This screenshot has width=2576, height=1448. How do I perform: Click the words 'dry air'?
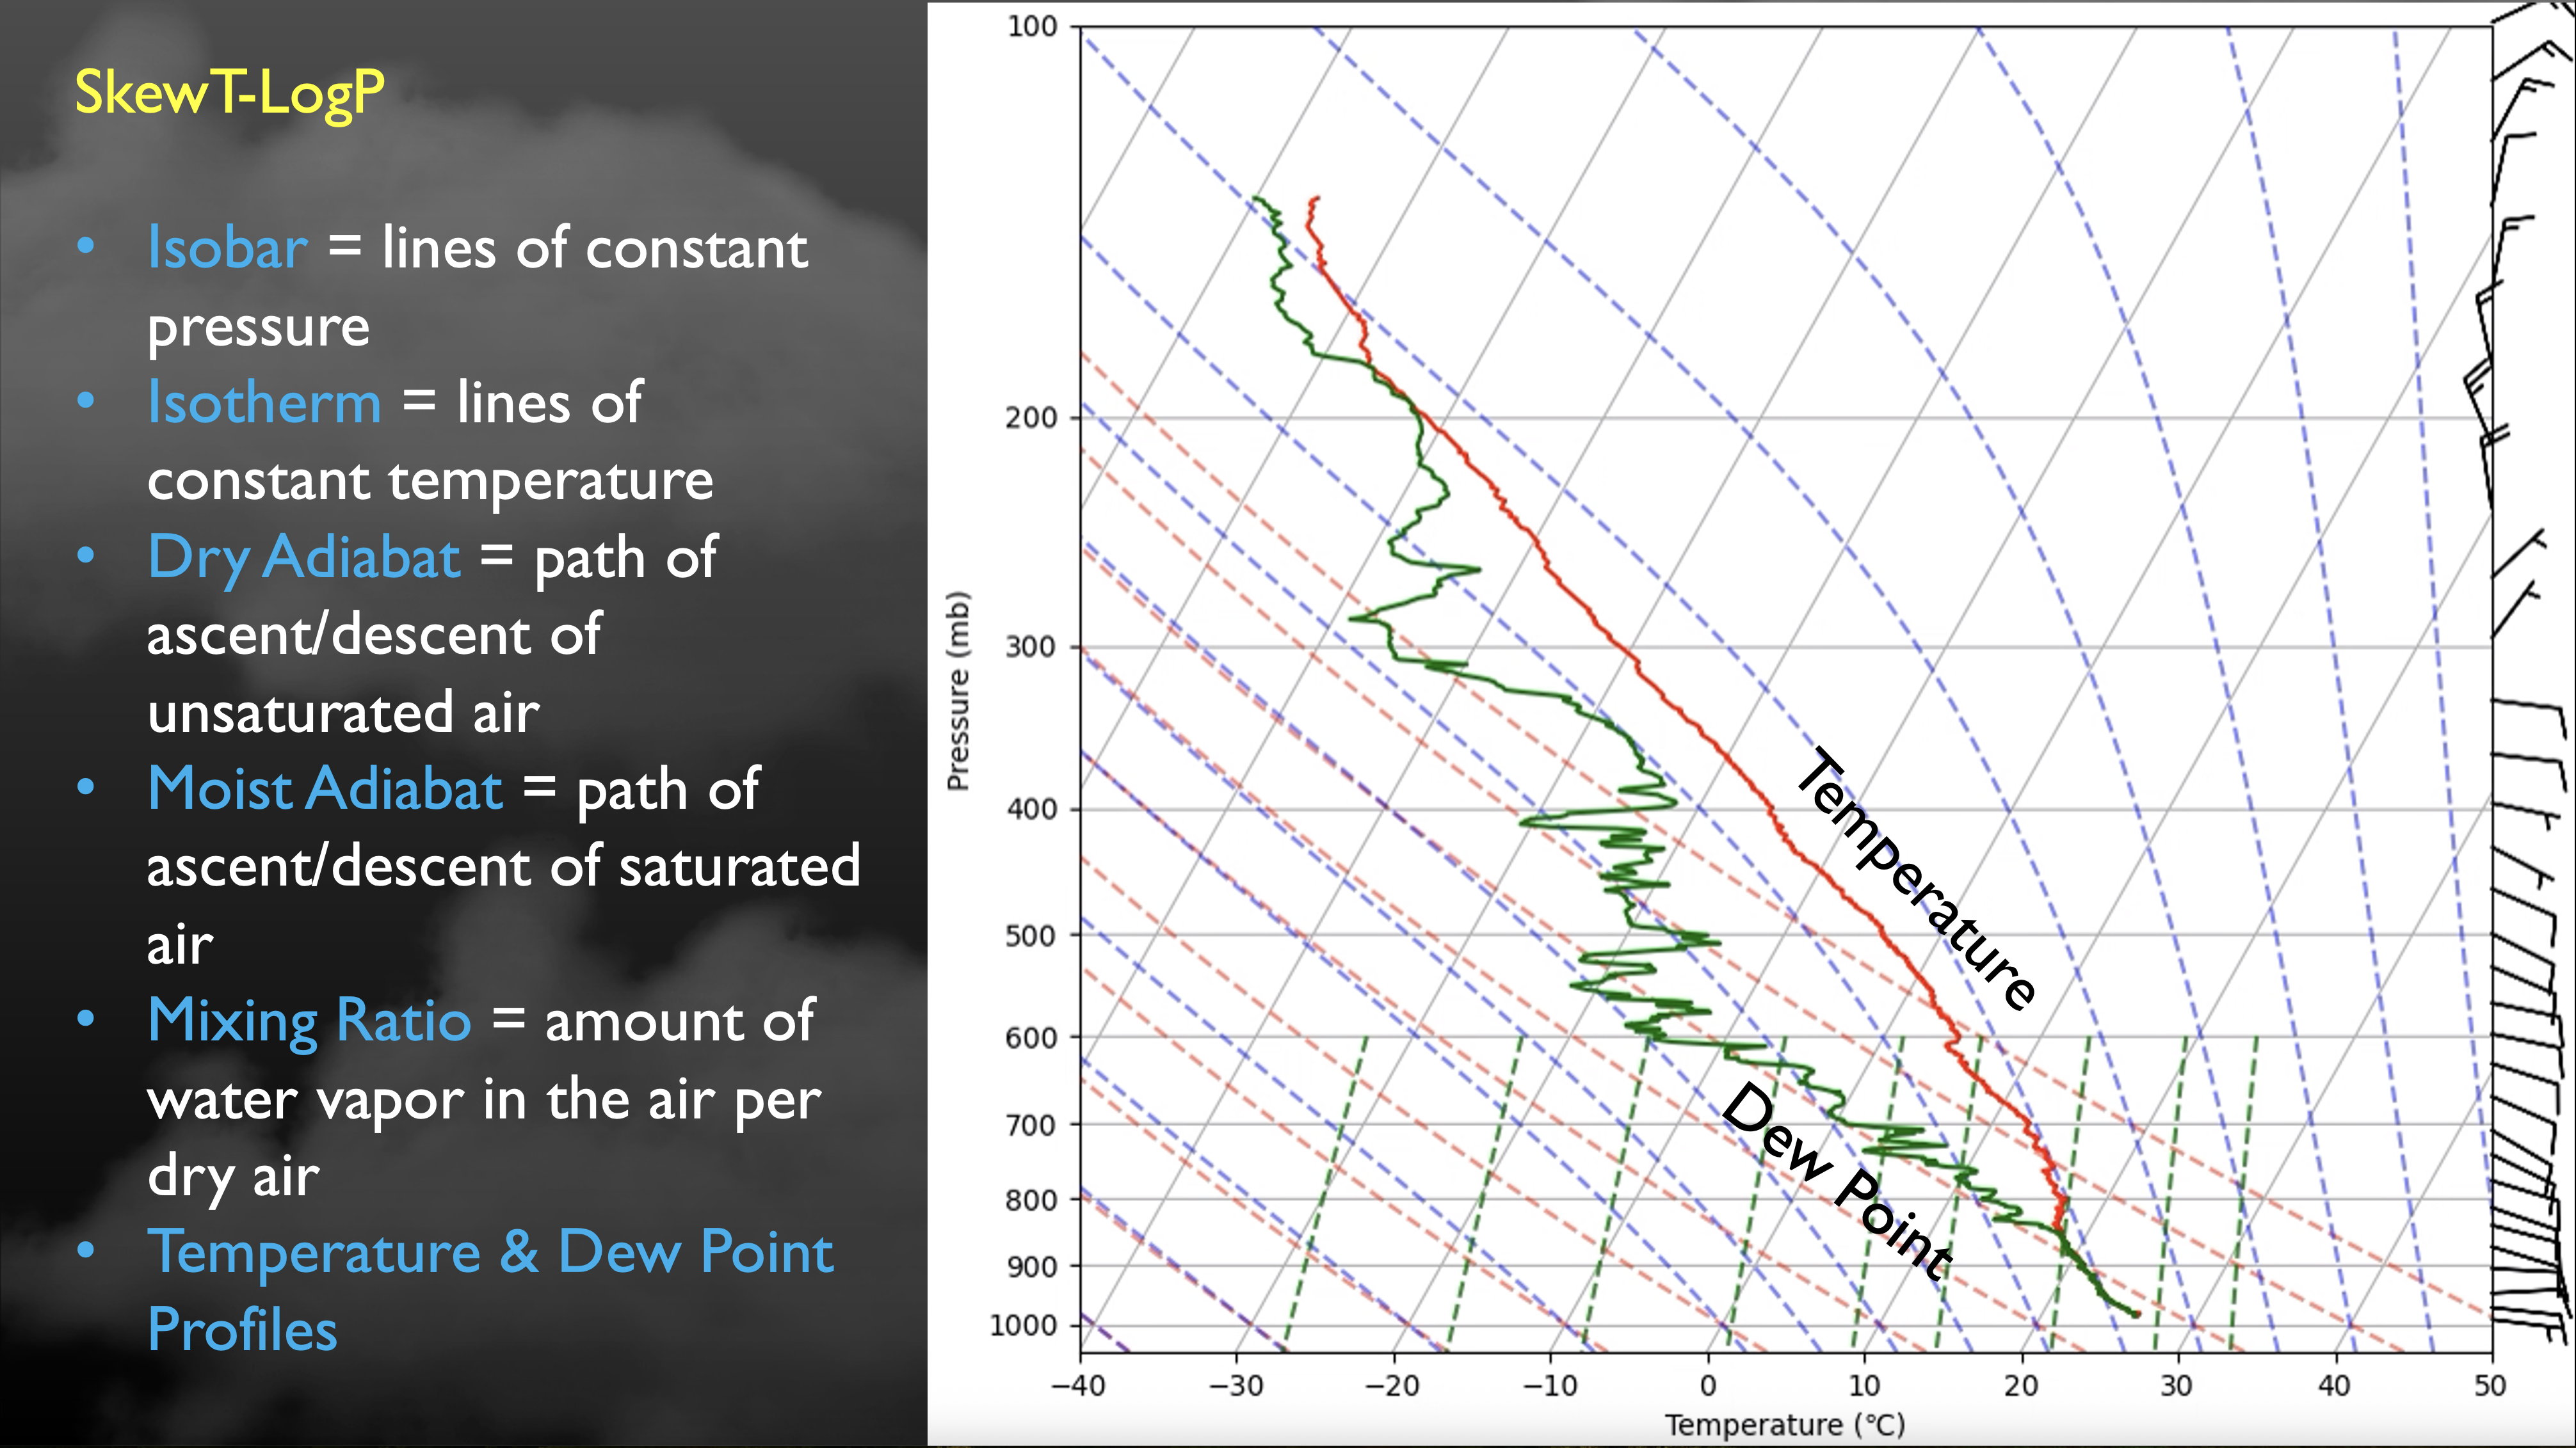(234, 1176)
